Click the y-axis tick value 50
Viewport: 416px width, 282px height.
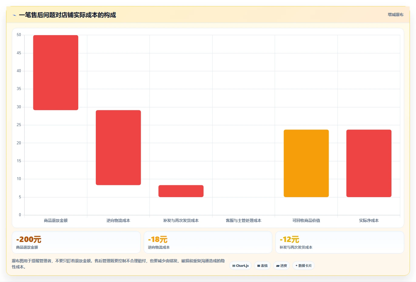(x=19, y=35)
